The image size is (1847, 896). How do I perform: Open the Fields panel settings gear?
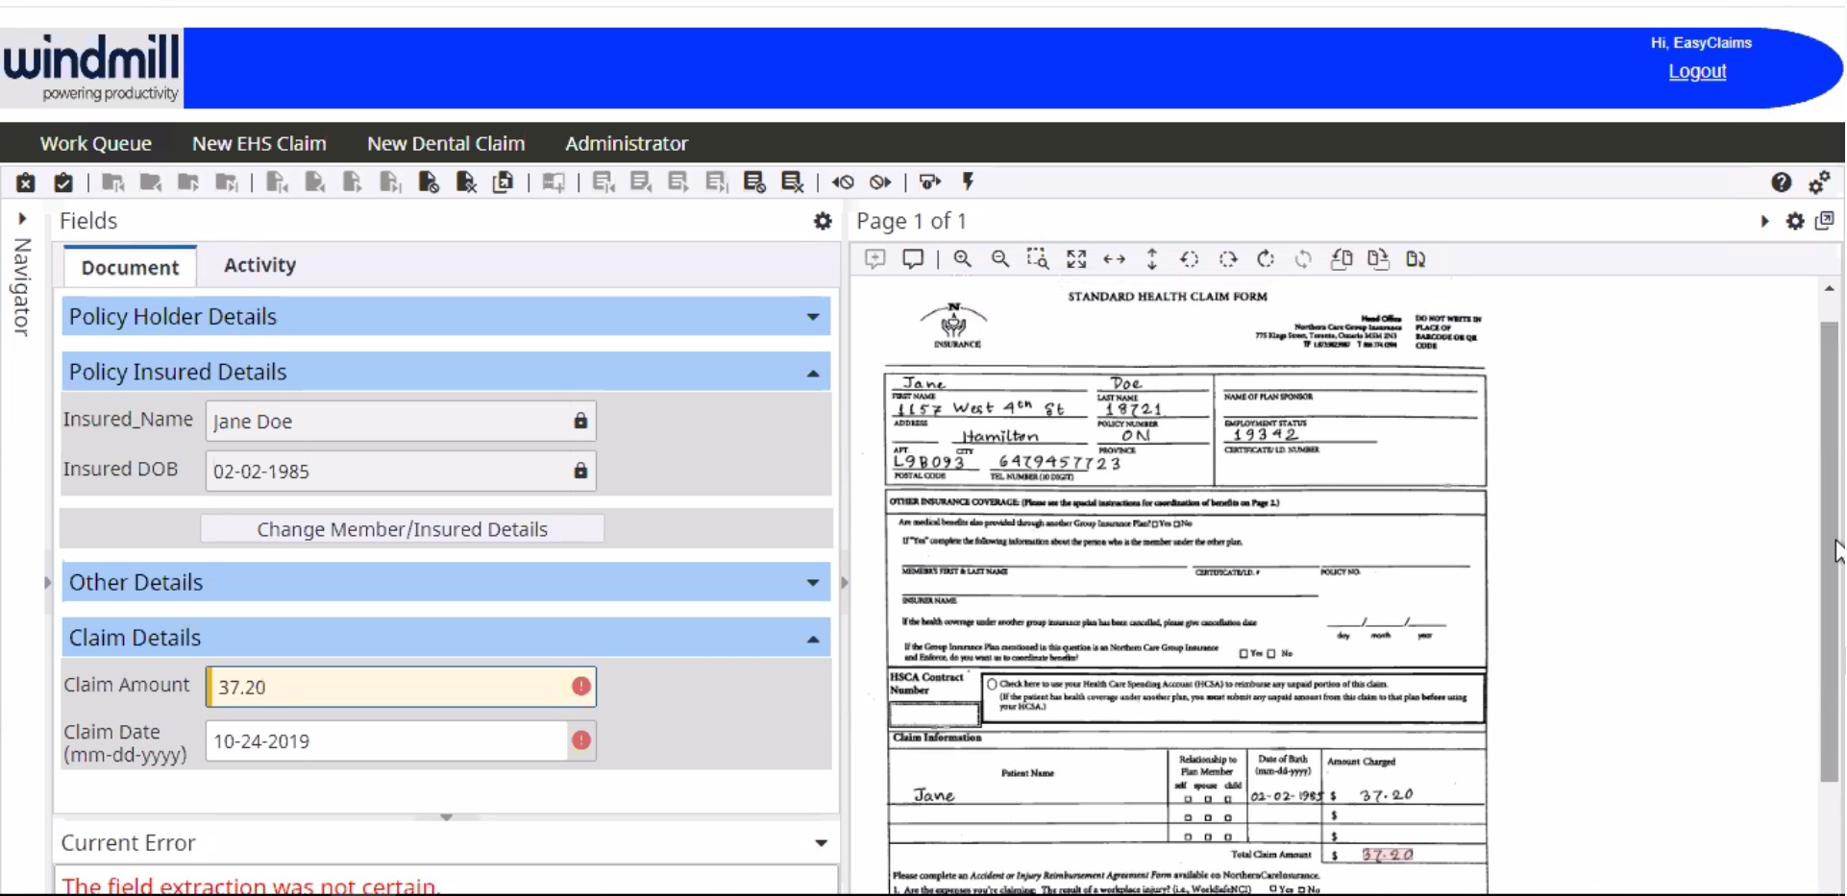pyautogui.click(x=823, y=222)
